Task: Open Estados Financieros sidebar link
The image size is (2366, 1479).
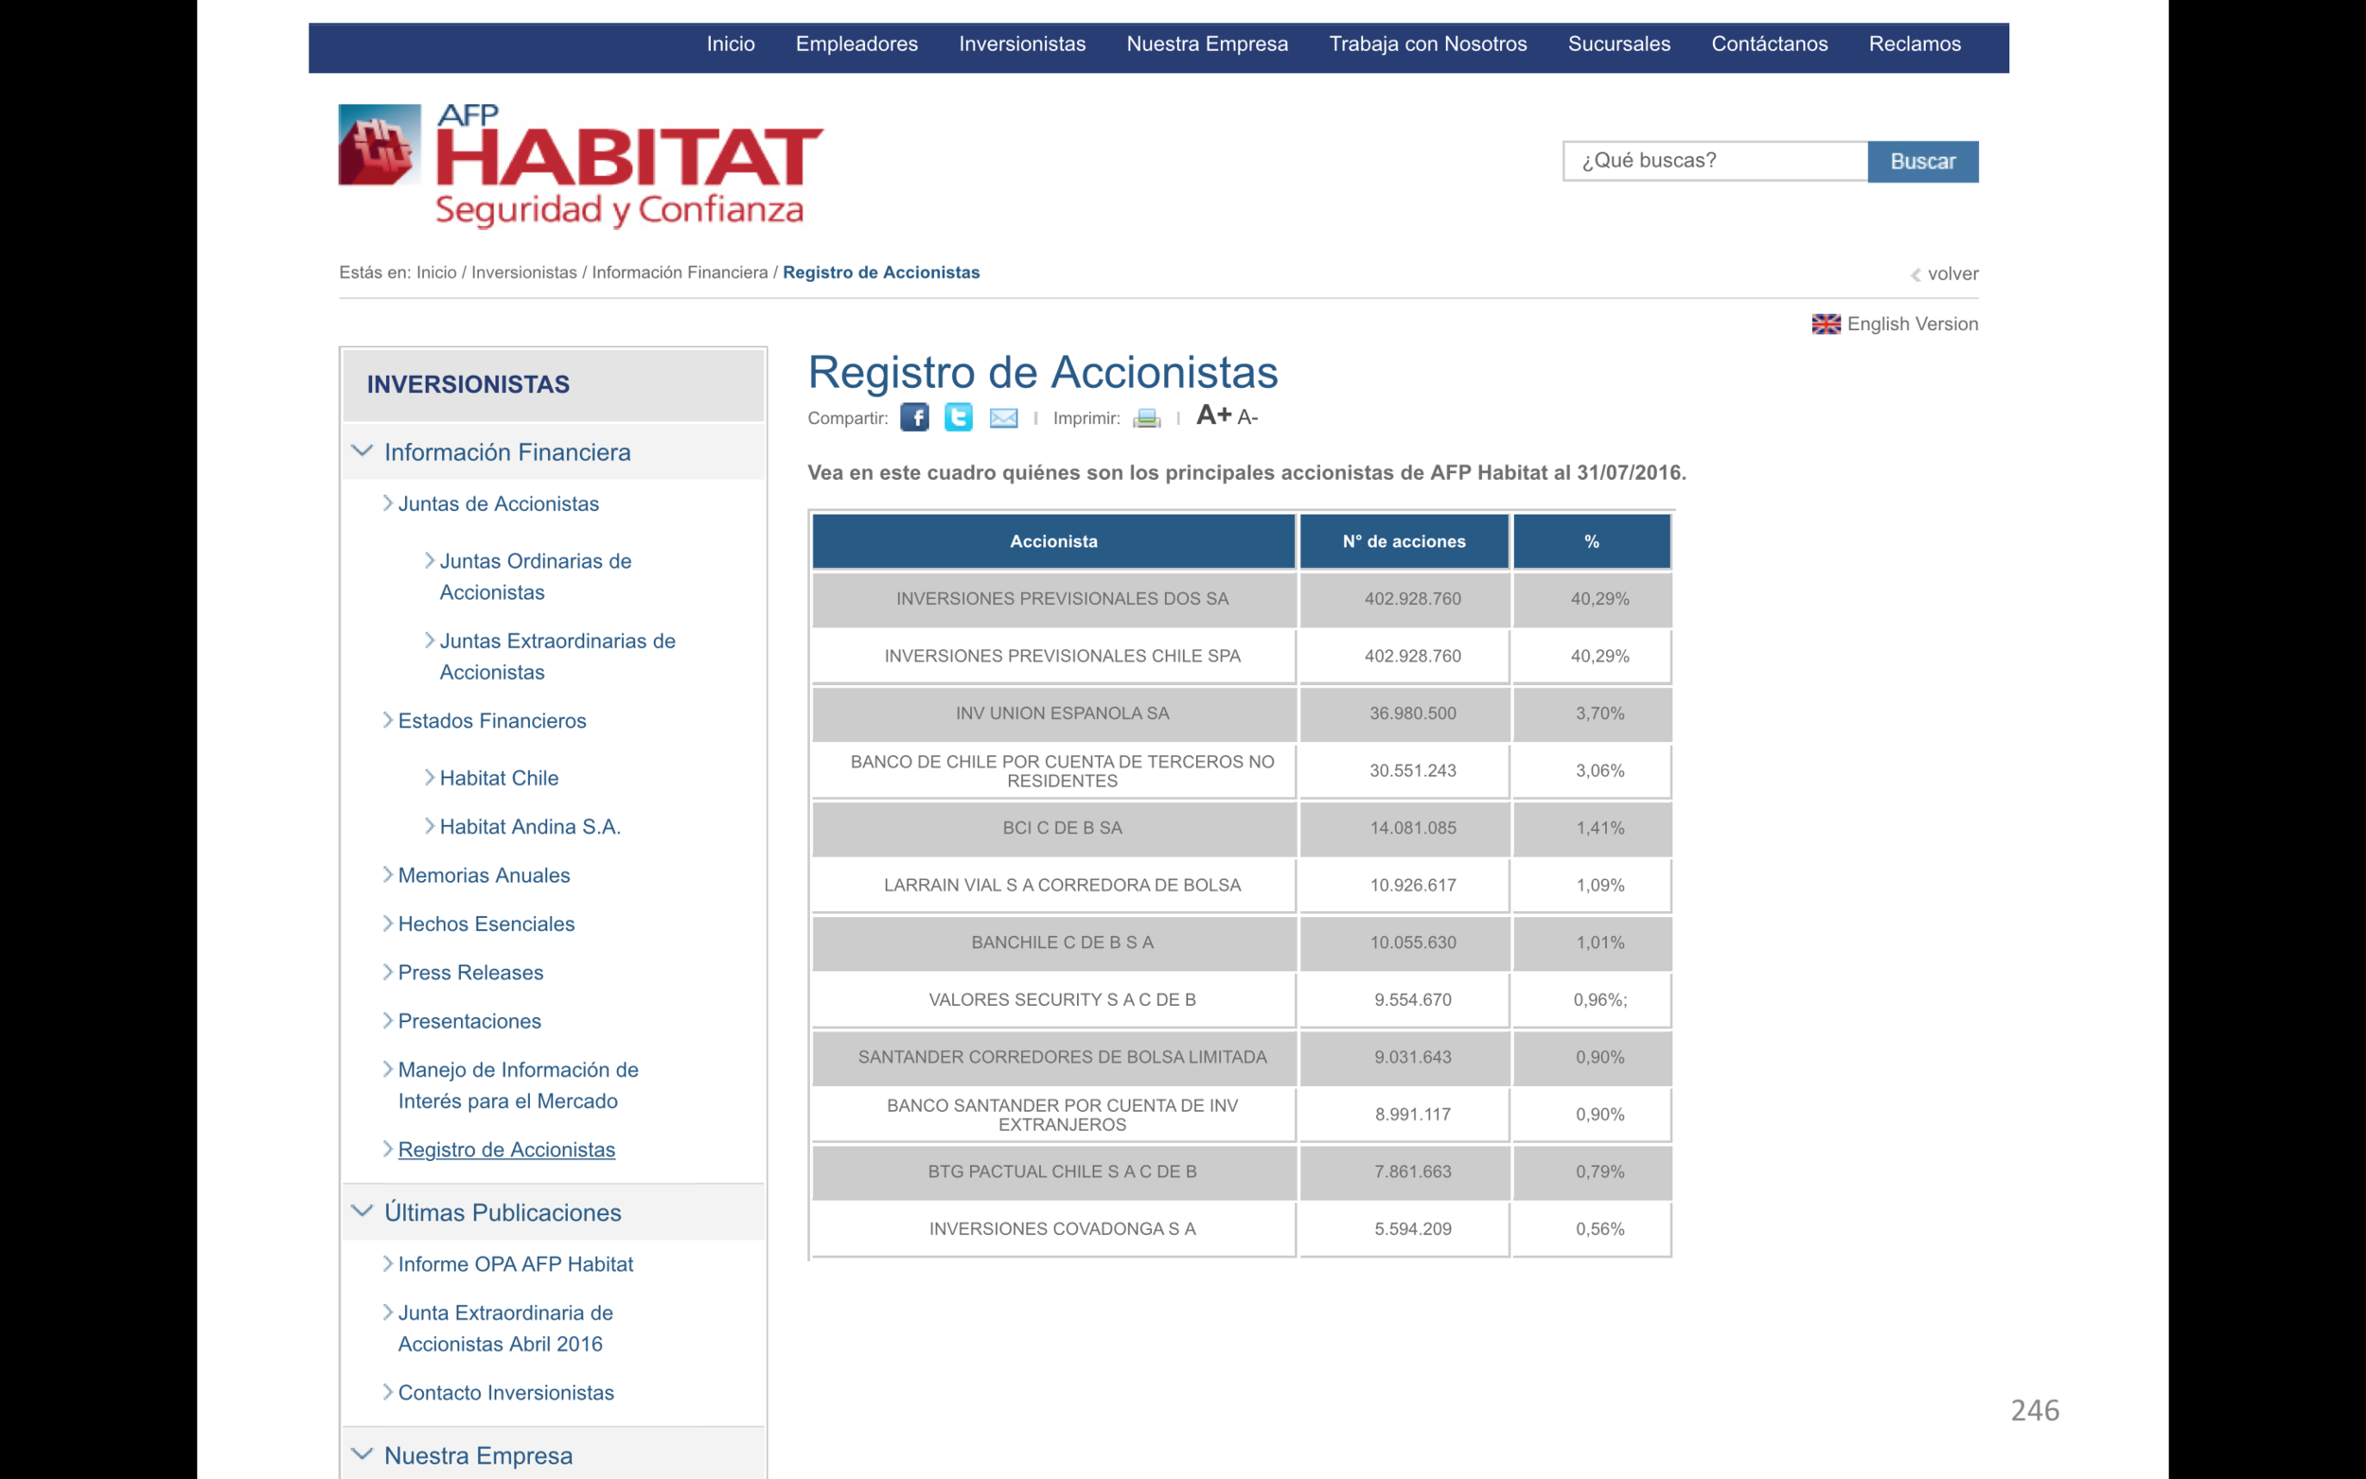Action: 492,721
